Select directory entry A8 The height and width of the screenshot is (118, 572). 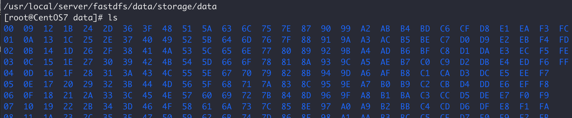(x=366, y=95)
